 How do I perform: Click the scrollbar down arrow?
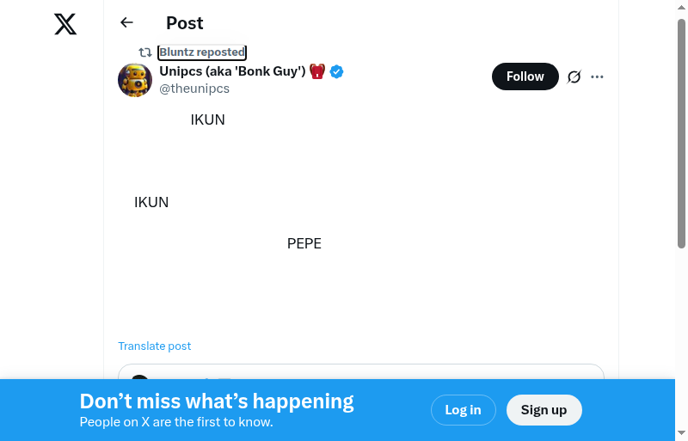pyautogui.click(x=681, y=433)
